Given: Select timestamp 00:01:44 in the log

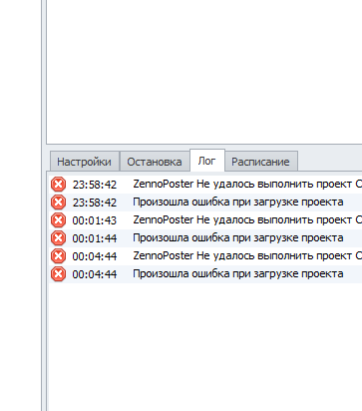Looking at the screenshot, I should pyautogui.click(x=95, y=238).
